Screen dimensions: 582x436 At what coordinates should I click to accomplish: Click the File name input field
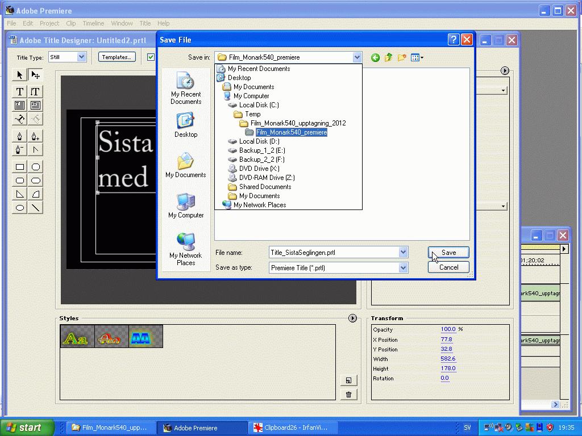tap(334, 253)
